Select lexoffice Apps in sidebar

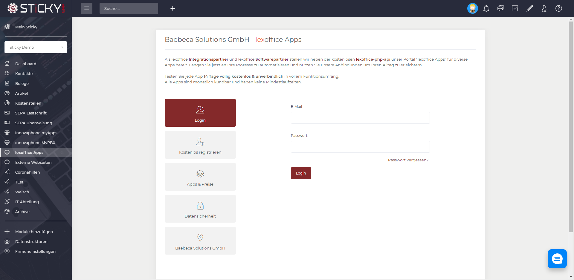[36, 152]
